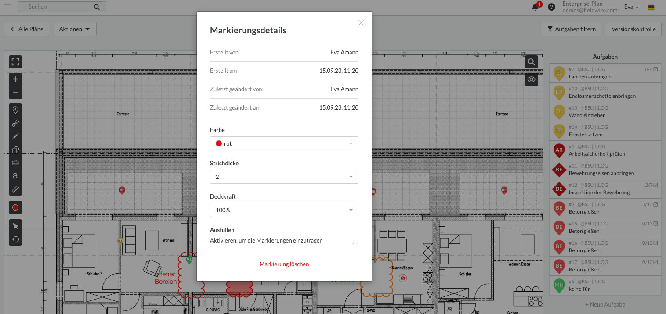Open checklist 3/13 of task #3 Beton gießen
The width and height of the screenshot is (666, 314).
click(650, 204)
